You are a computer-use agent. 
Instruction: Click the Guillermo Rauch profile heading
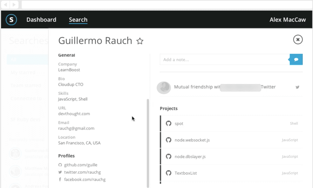click(x=95, y=41)
